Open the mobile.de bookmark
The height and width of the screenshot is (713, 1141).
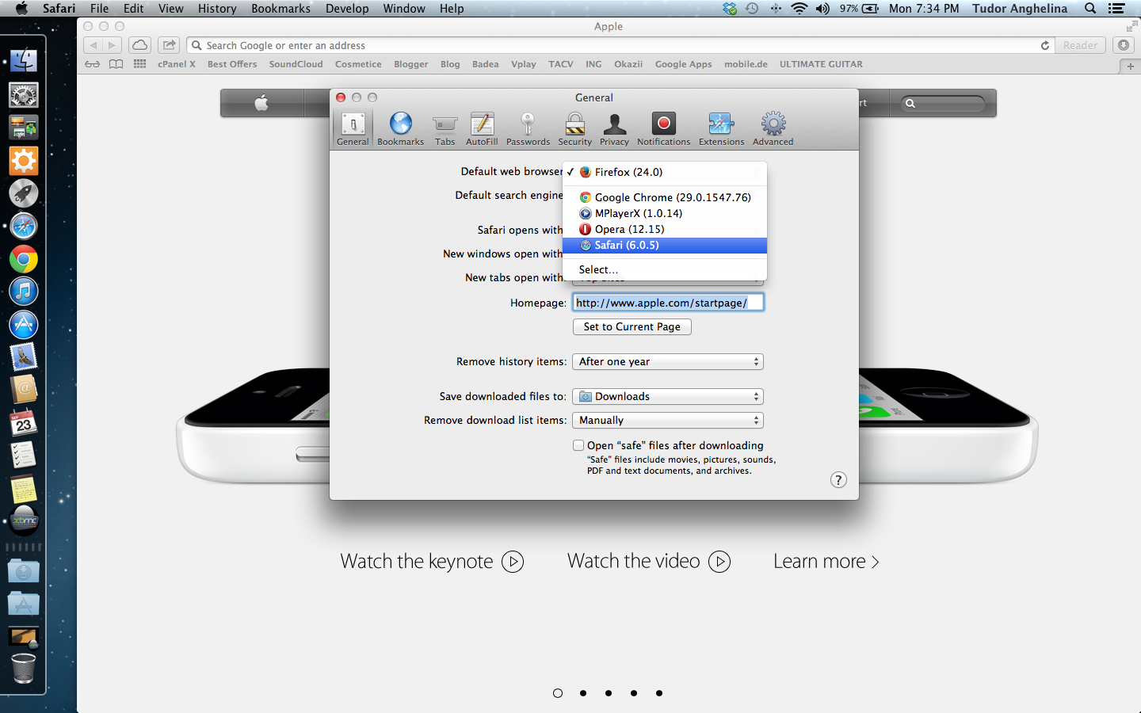click(x=746, y=64)
